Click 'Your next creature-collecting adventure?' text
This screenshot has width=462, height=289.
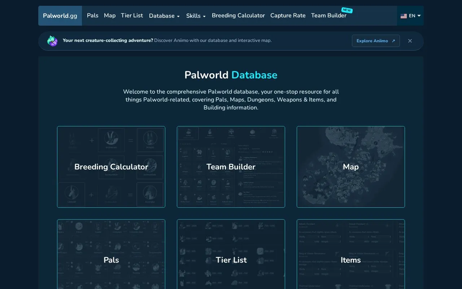[x=108, y=40]
